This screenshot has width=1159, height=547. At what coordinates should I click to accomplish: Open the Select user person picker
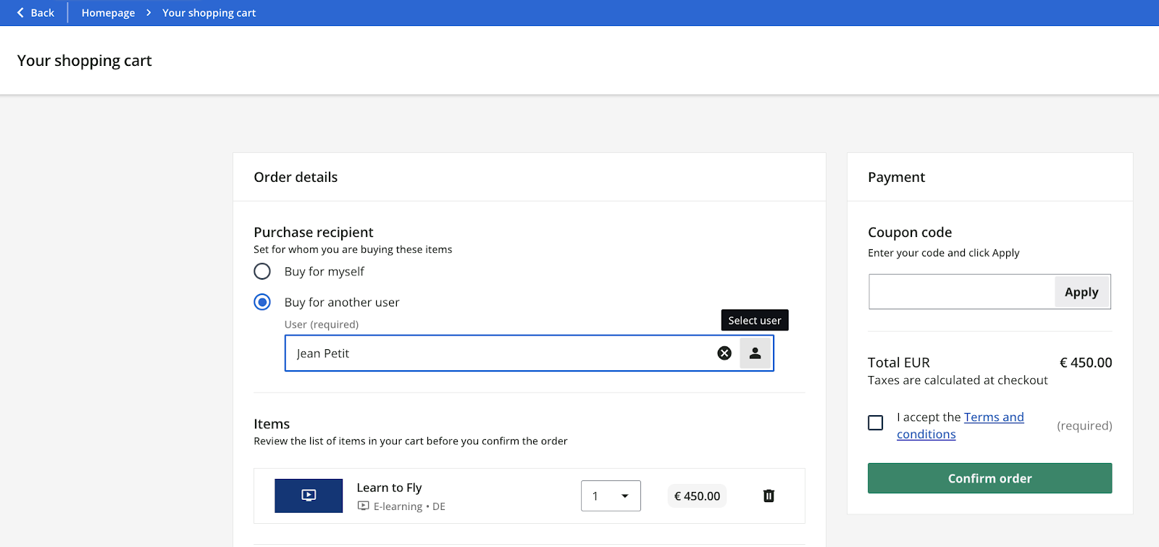click(x=755, y=354)
